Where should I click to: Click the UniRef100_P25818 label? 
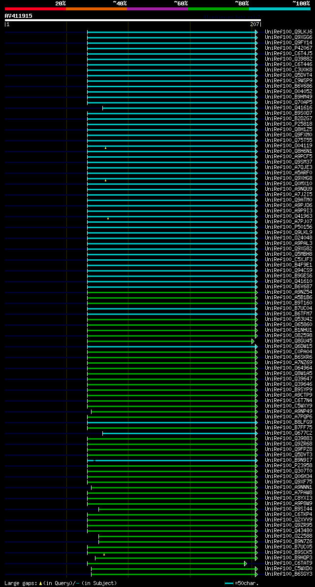288,124
